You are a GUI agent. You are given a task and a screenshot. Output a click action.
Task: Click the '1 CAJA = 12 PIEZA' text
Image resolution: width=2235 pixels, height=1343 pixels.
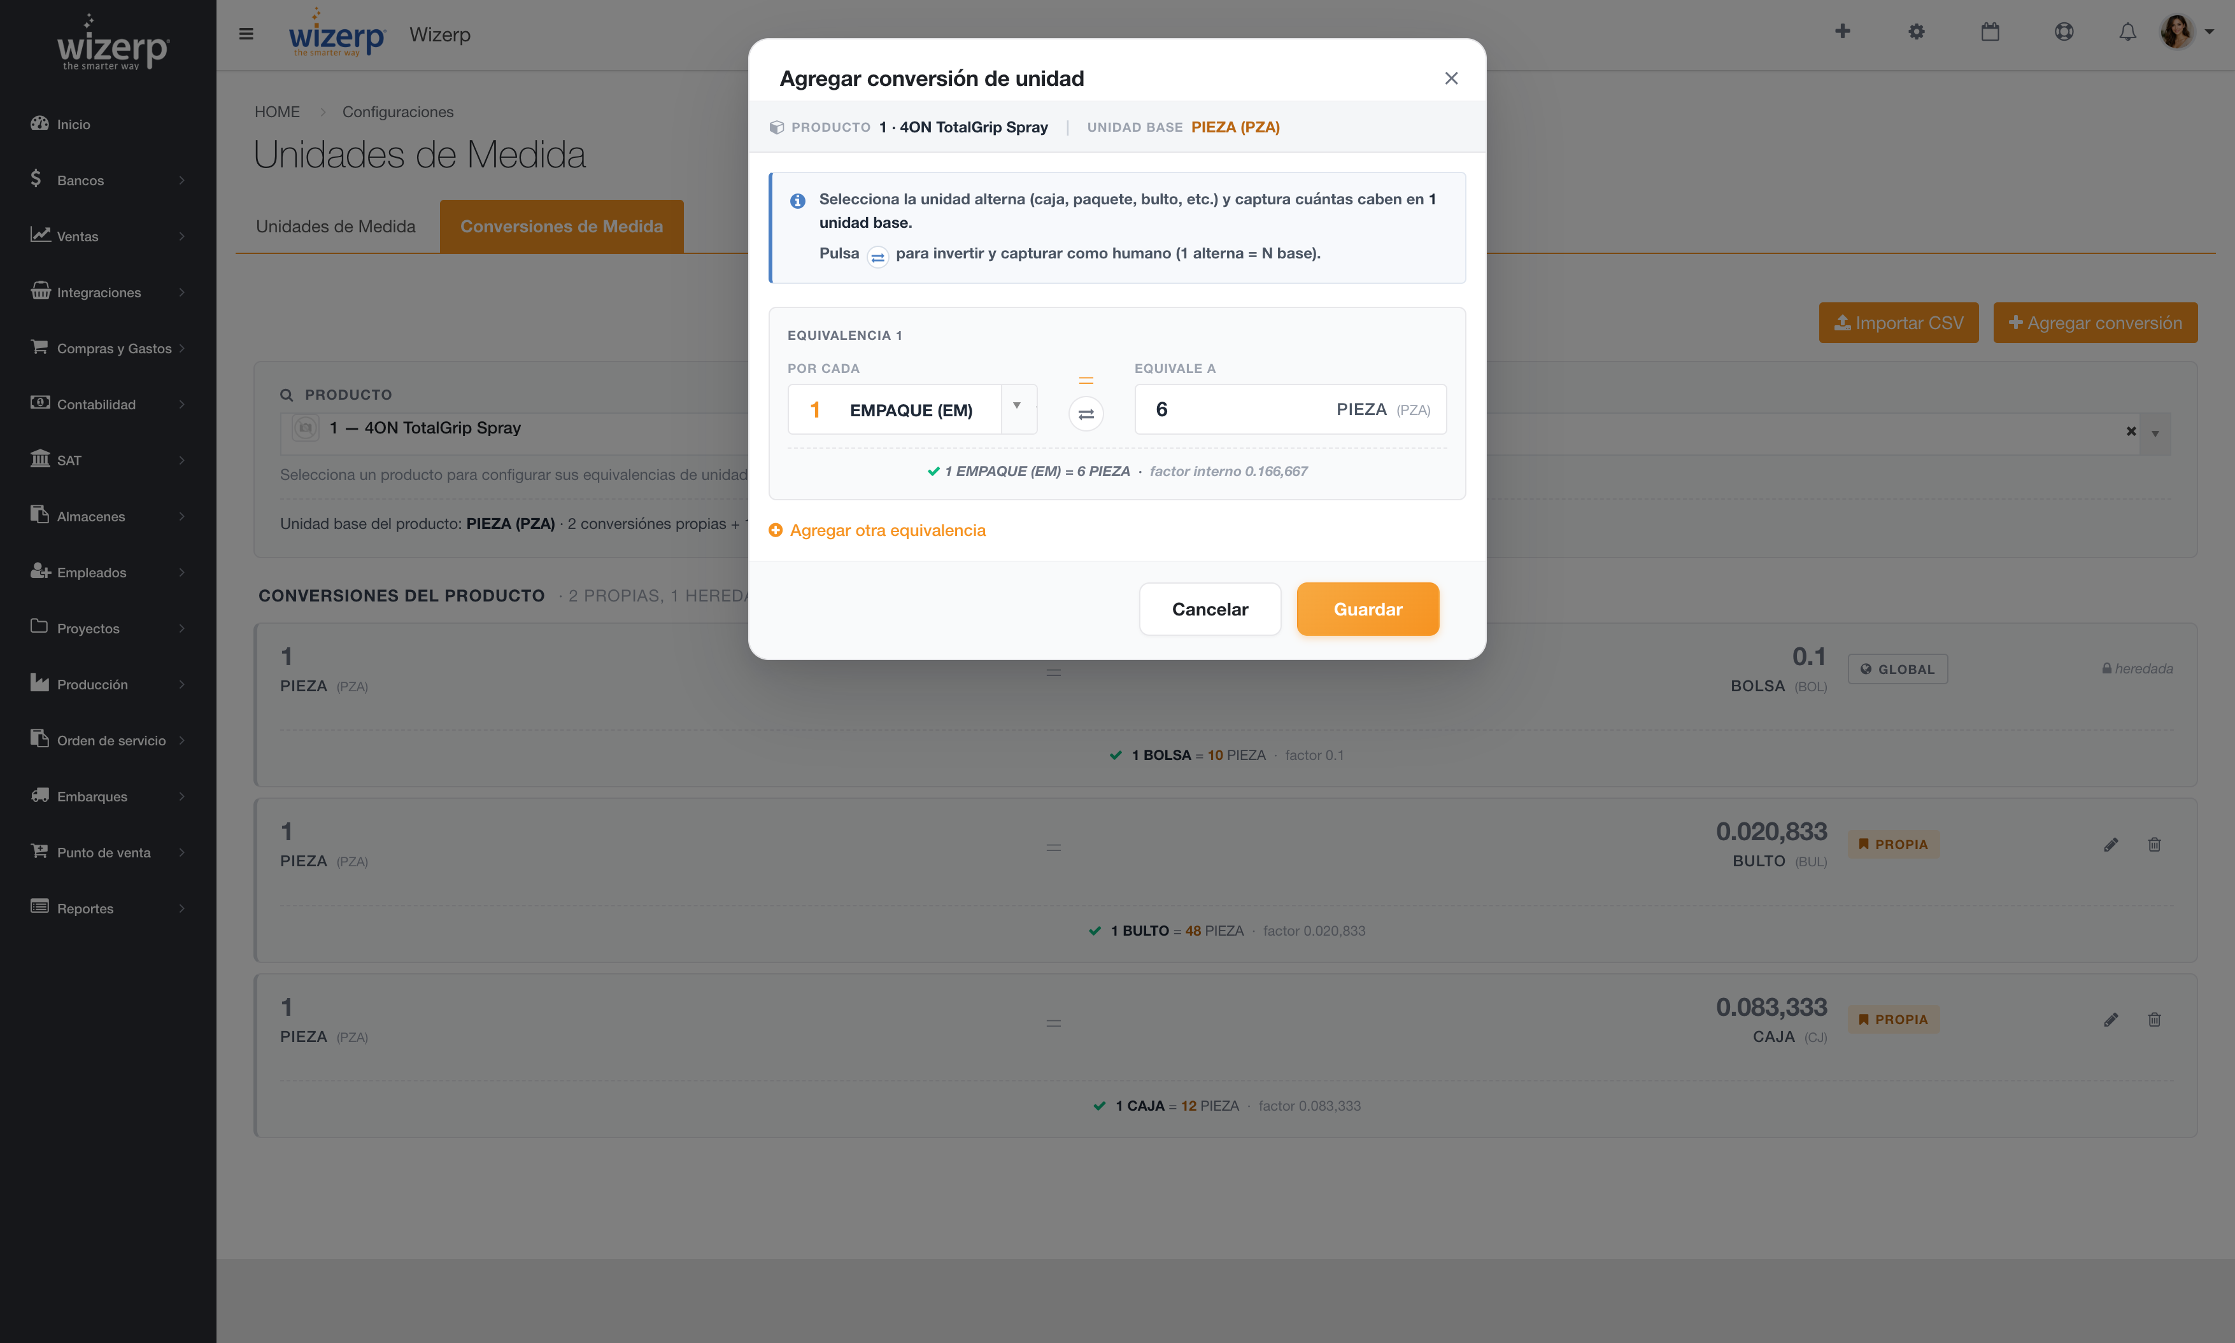(x=1177, y=1106)
